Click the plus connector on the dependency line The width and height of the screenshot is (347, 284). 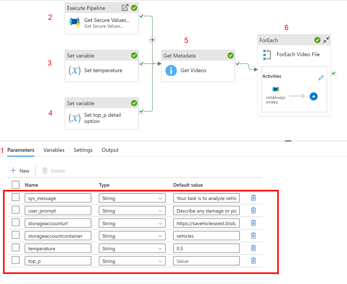click(152, 40)
